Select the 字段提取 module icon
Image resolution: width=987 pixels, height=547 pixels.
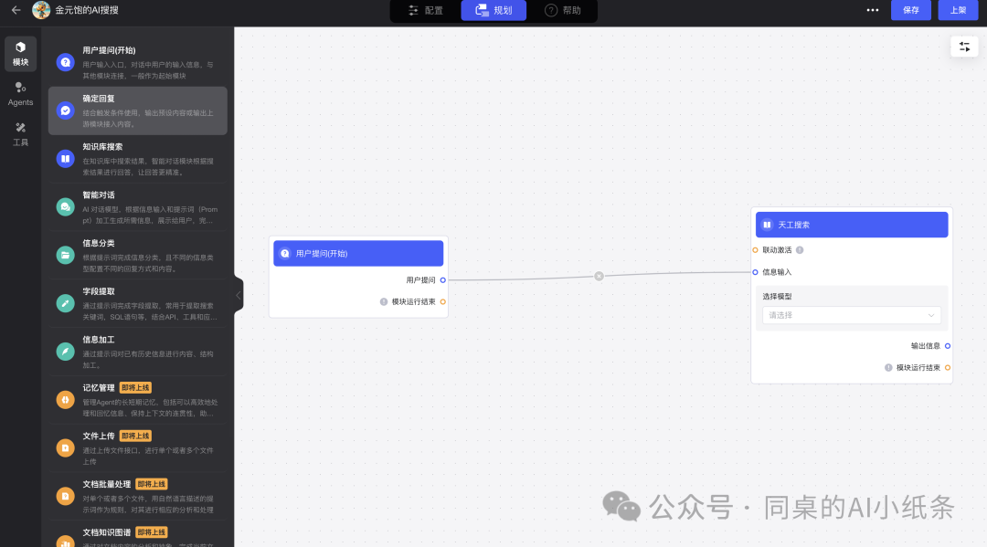point(66,304)
